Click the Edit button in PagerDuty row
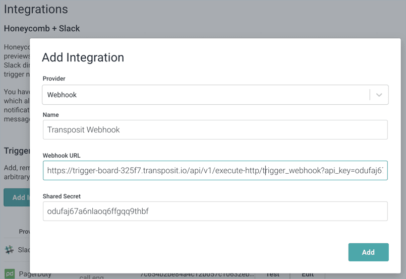 point(308,275)
